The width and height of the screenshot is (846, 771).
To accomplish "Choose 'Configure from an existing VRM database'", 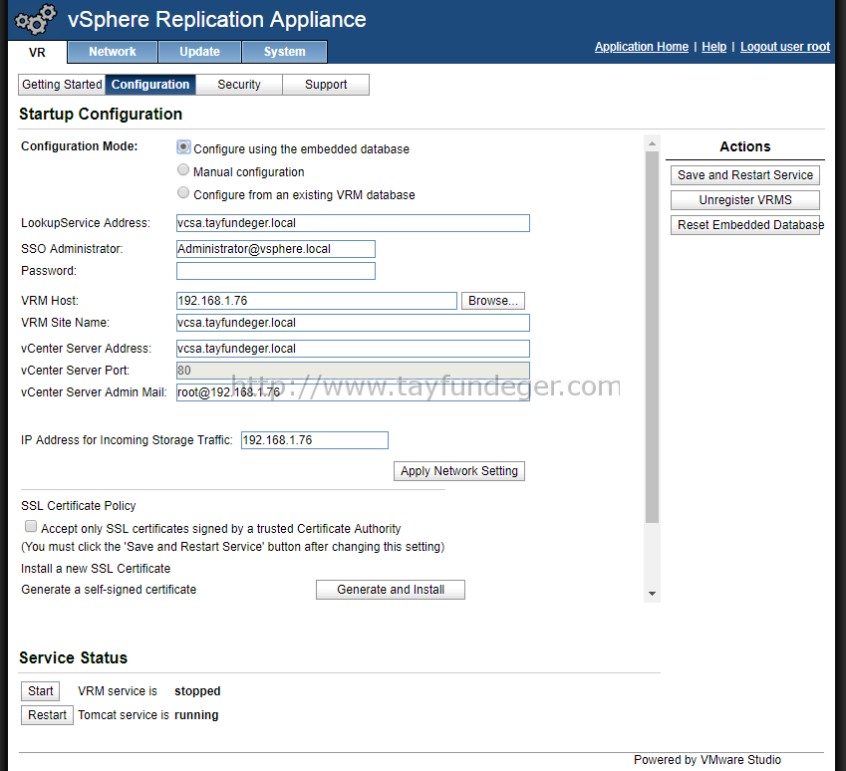I will coord(183,192).
